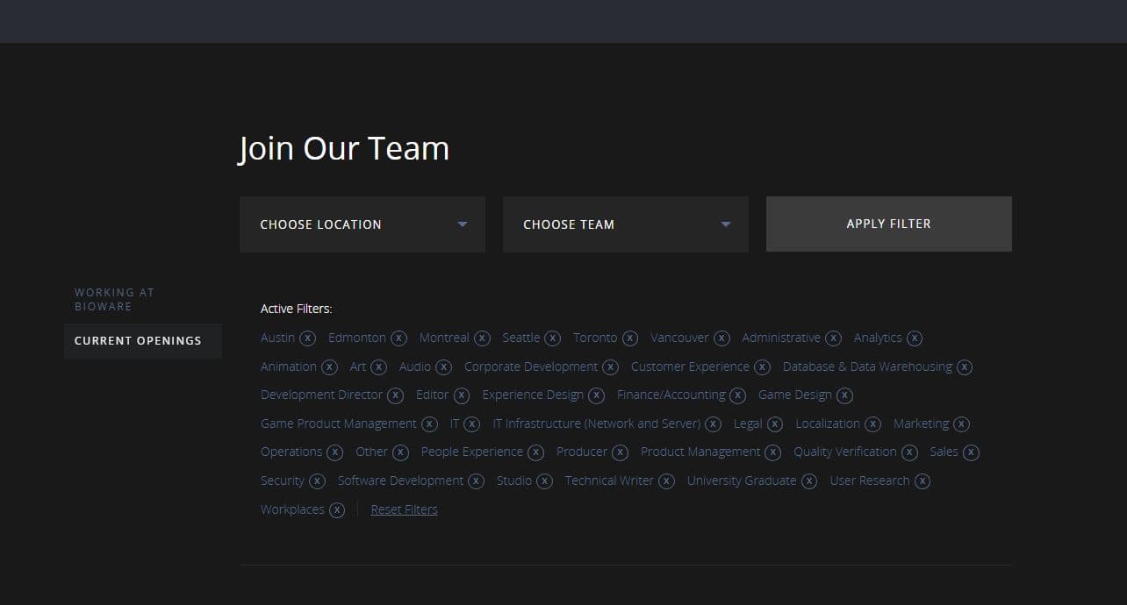Remove the Technical Writer filter x icon
Image resolution: width=1127 pixels, height=605 pixels.
click(666, 481)
